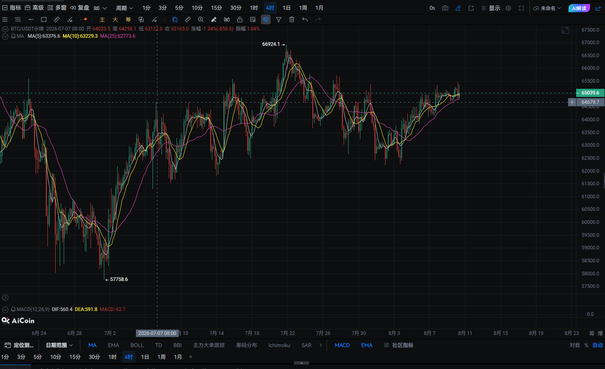The width and height of the screenshot is (605, 369).
Task: Expand the 日期范围 date range dropdown
Action: pos(59,345)
